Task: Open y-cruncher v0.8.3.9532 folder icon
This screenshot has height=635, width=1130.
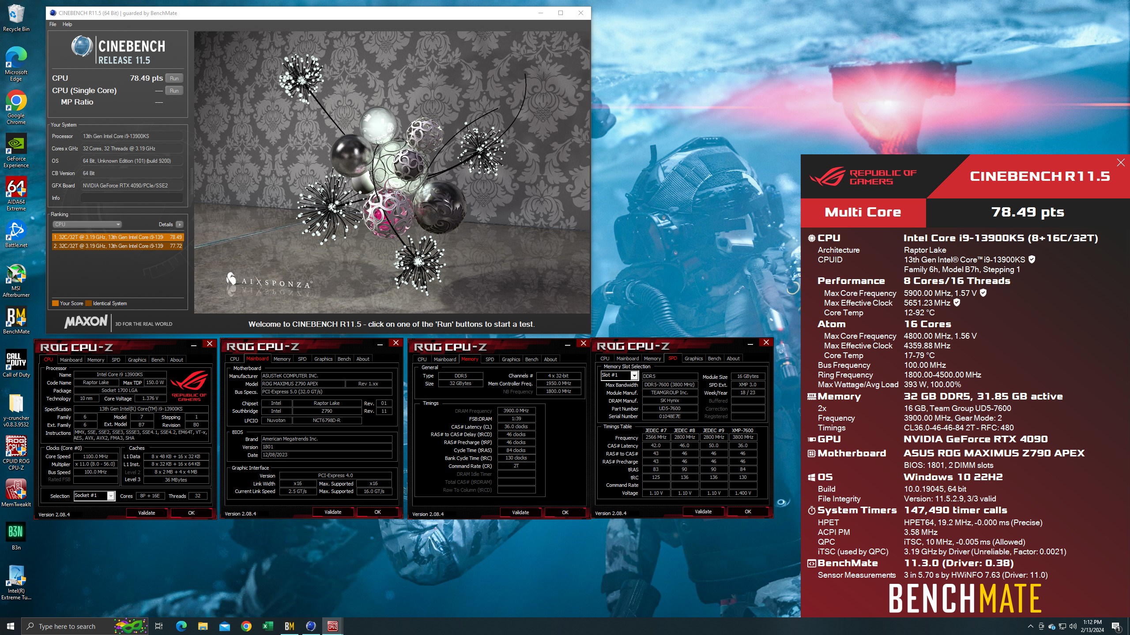Action: pos(16,410)
